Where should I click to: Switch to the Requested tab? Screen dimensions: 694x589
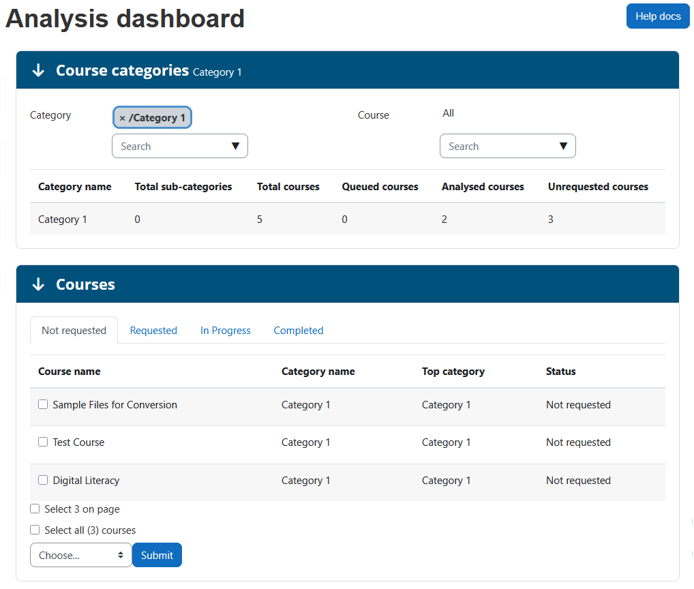click(153, 331)
